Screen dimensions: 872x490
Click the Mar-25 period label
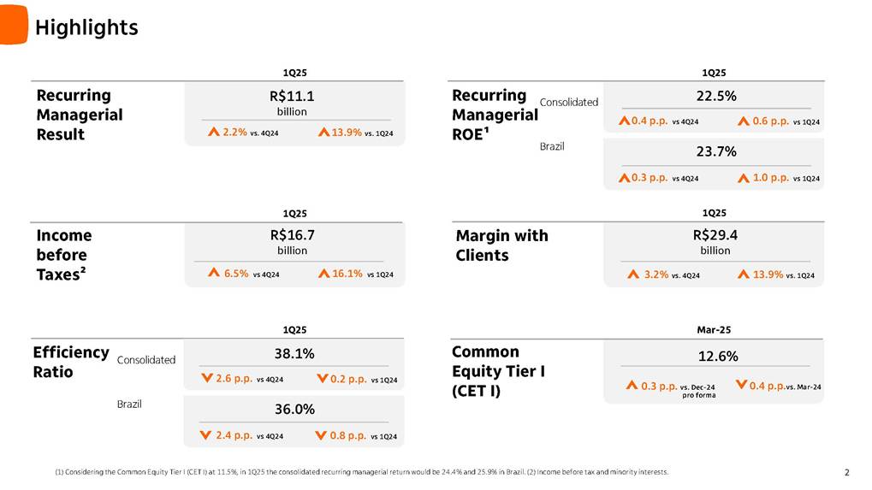(x=714, y=329)
